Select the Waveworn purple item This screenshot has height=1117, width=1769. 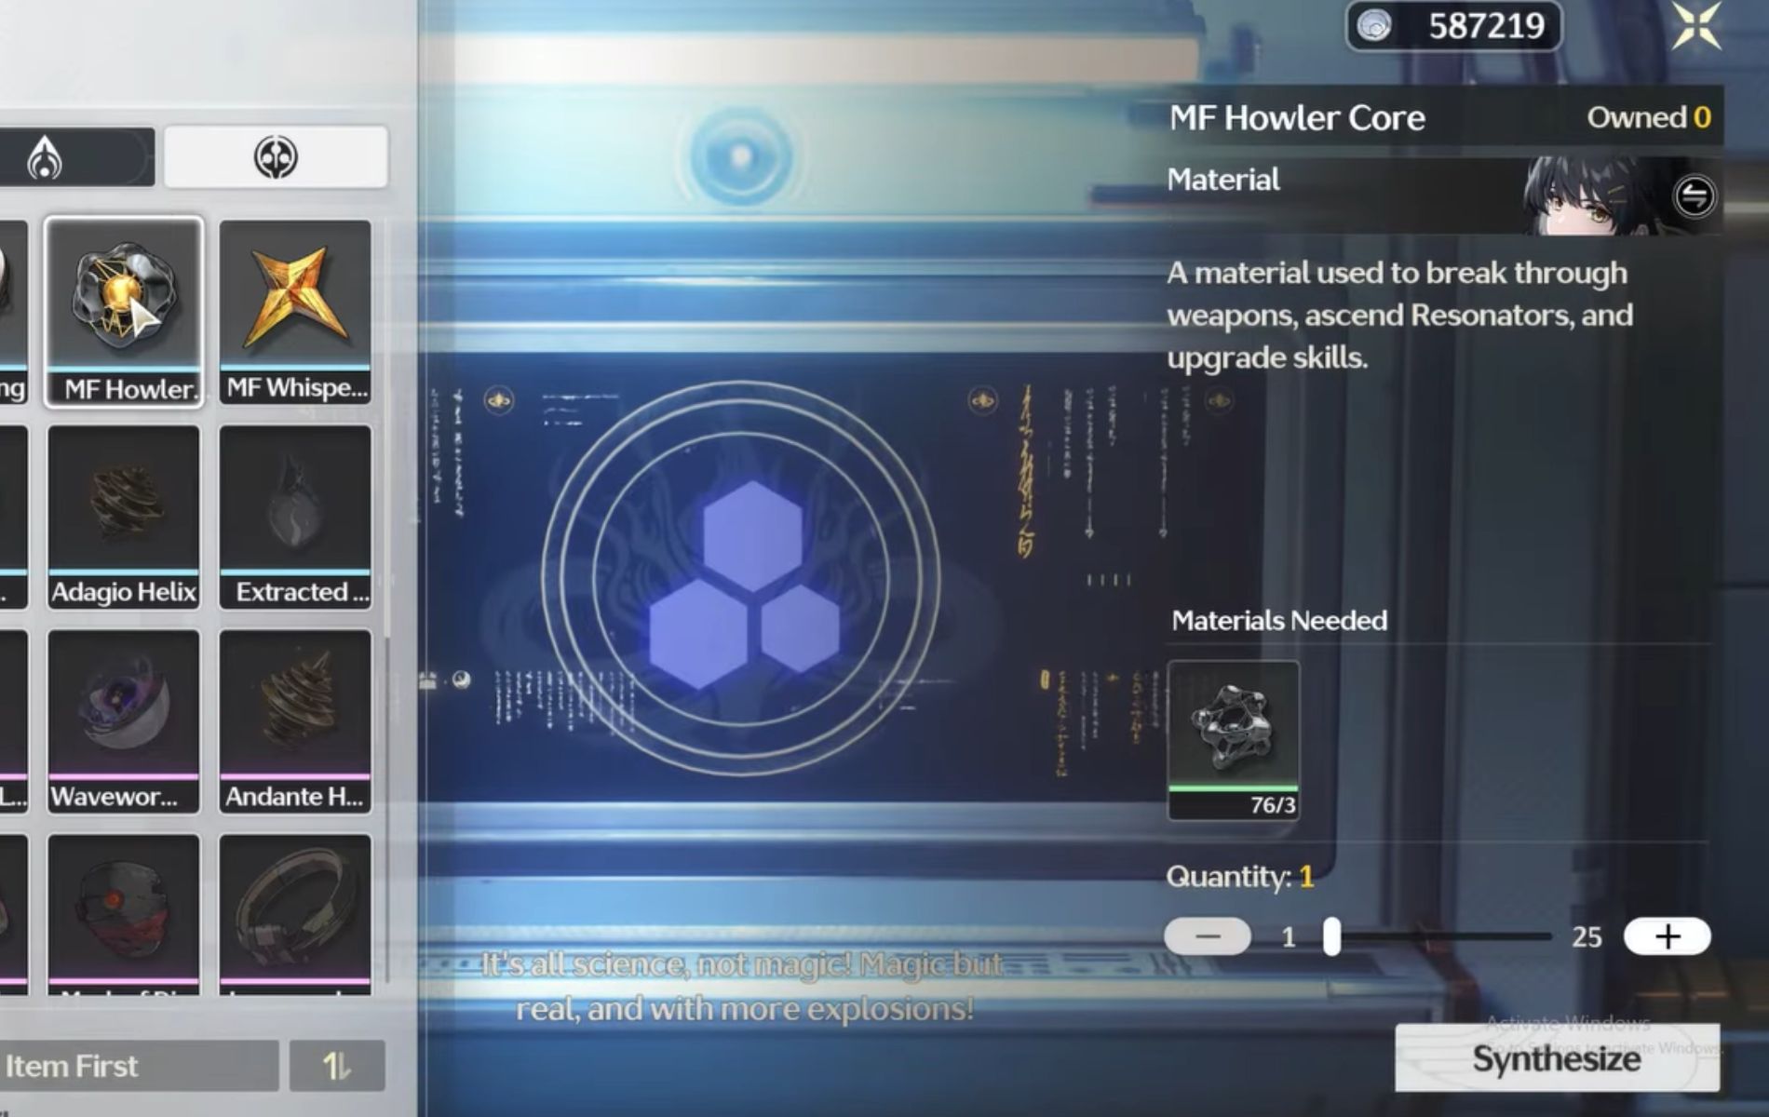123,721
